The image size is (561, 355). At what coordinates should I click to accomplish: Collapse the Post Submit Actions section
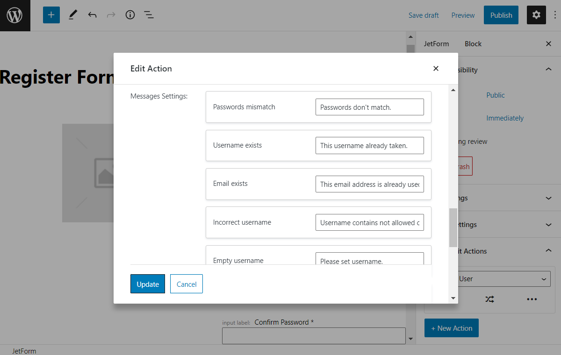(548, 251)
